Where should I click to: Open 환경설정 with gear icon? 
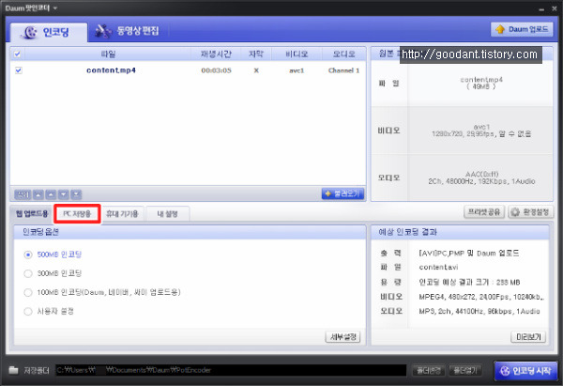(530, 212)
